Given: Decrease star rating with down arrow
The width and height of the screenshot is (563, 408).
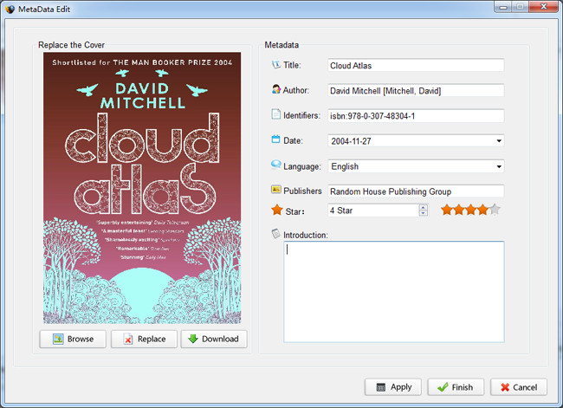Looking at the screenshot, I should pyautogui.click(x=424, y=213).
